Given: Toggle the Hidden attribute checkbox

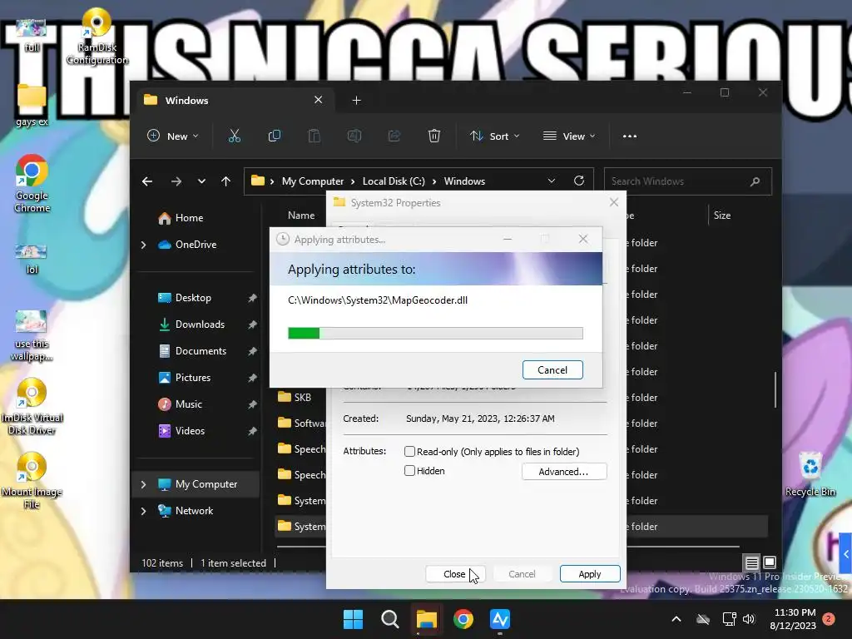Looking at the screenshot, I should point(409,471).
